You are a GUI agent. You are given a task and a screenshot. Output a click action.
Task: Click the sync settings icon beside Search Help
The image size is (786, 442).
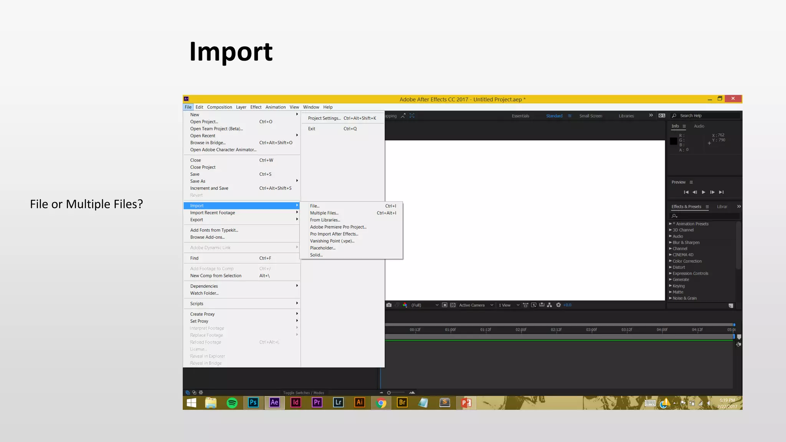point(662,115)
